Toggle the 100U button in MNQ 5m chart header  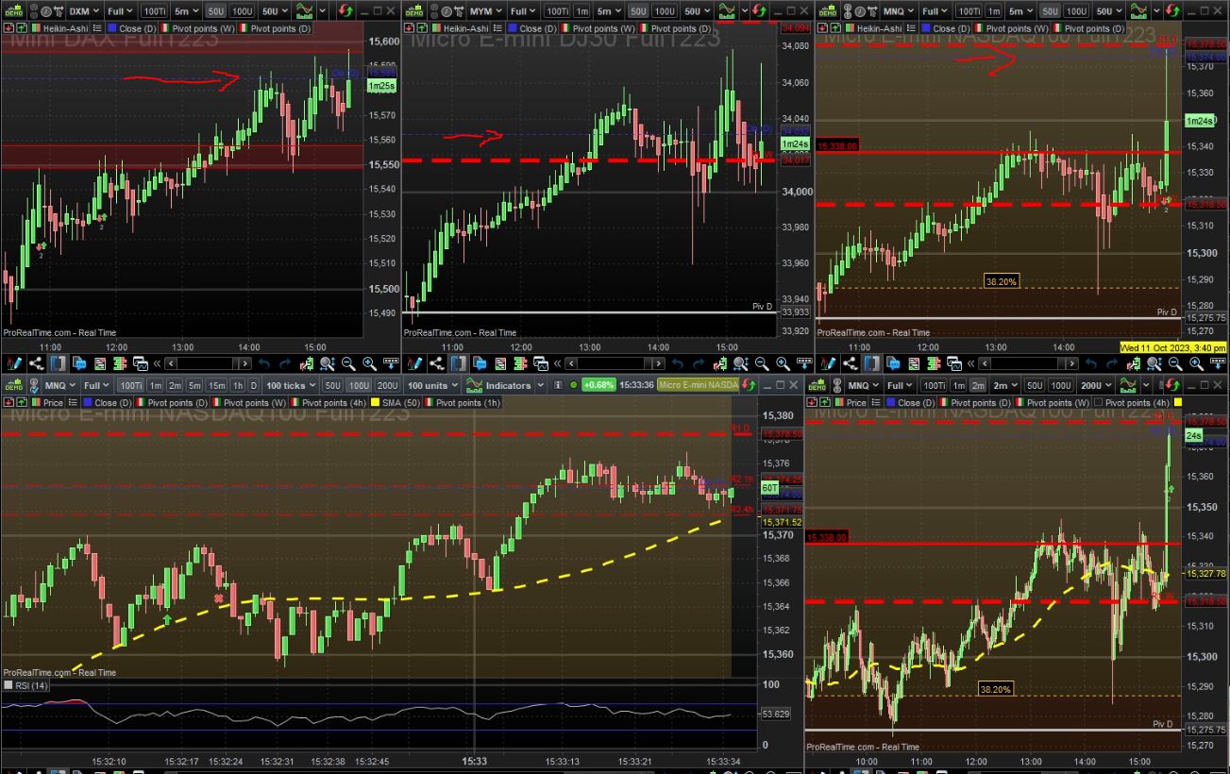coord(1077,11)
